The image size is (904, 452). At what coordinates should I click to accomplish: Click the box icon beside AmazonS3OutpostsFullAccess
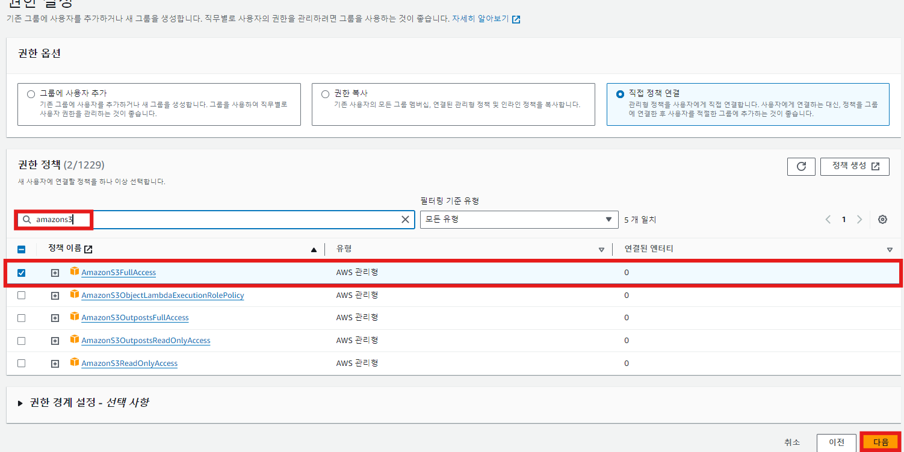click(x=75, y=317)
